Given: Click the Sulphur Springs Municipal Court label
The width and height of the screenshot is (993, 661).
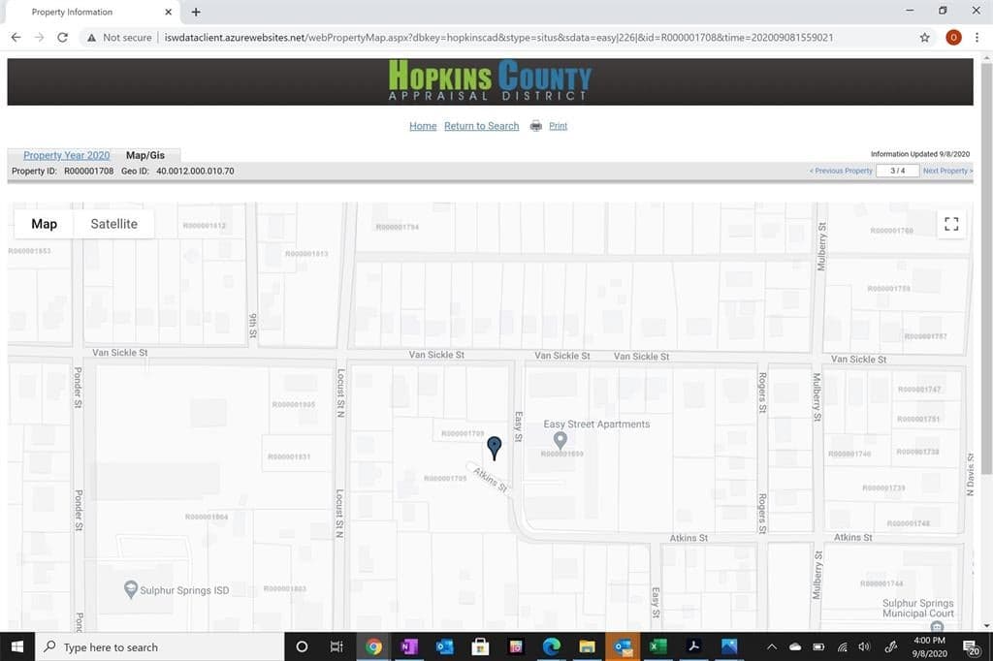Looking at the screenshot, I should 917,609.
